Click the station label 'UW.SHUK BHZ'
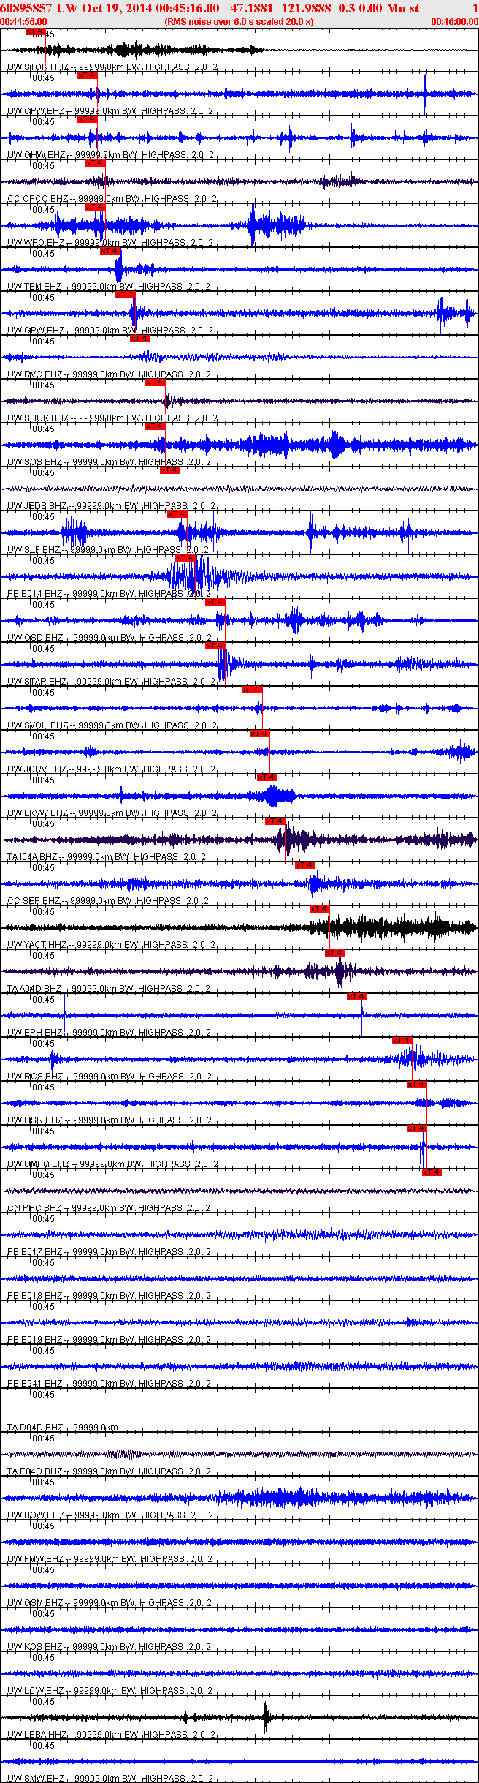Screen dimensions: 479x1783 (38, 418)
